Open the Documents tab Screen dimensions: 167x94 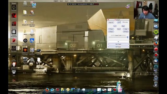click(x=79, y=1)
